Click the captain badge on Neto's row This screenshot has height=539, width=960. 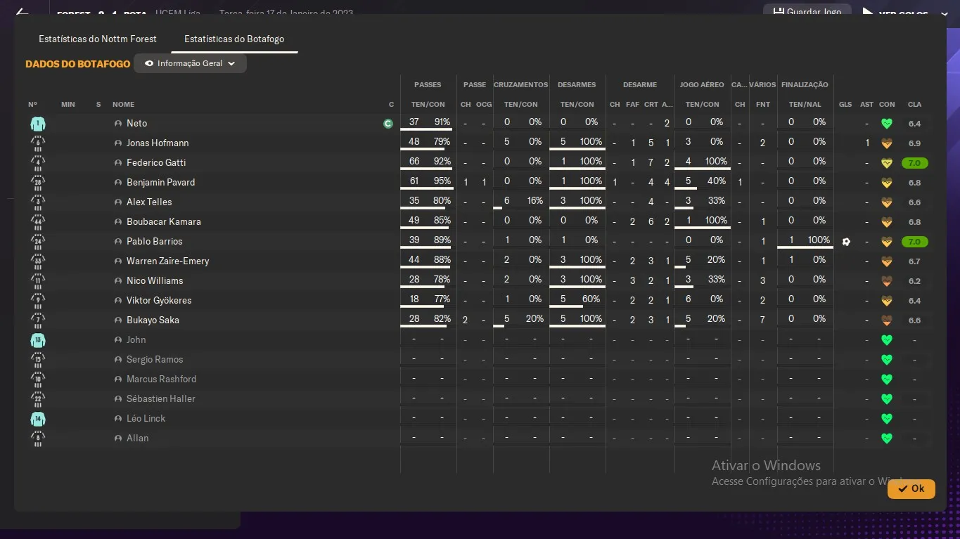[388, 124]
